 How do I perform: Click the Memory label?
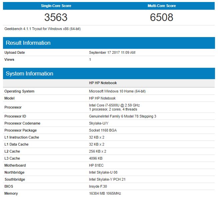[11, 193]
